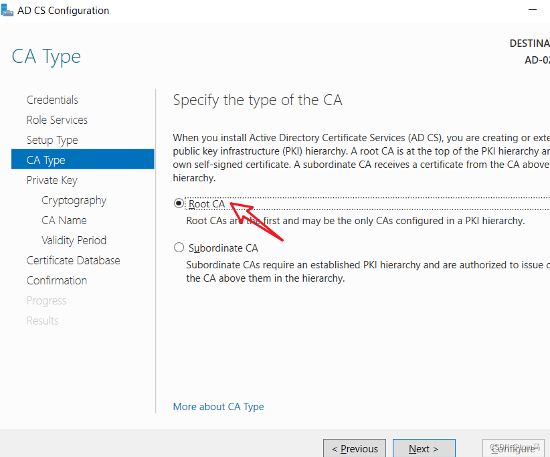Click the Next button
The image size is (550, 457).
424,448
